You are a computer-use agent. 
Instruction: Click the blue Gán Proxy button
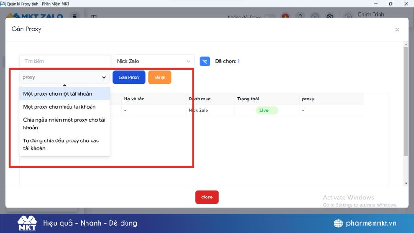coord(129,77)
